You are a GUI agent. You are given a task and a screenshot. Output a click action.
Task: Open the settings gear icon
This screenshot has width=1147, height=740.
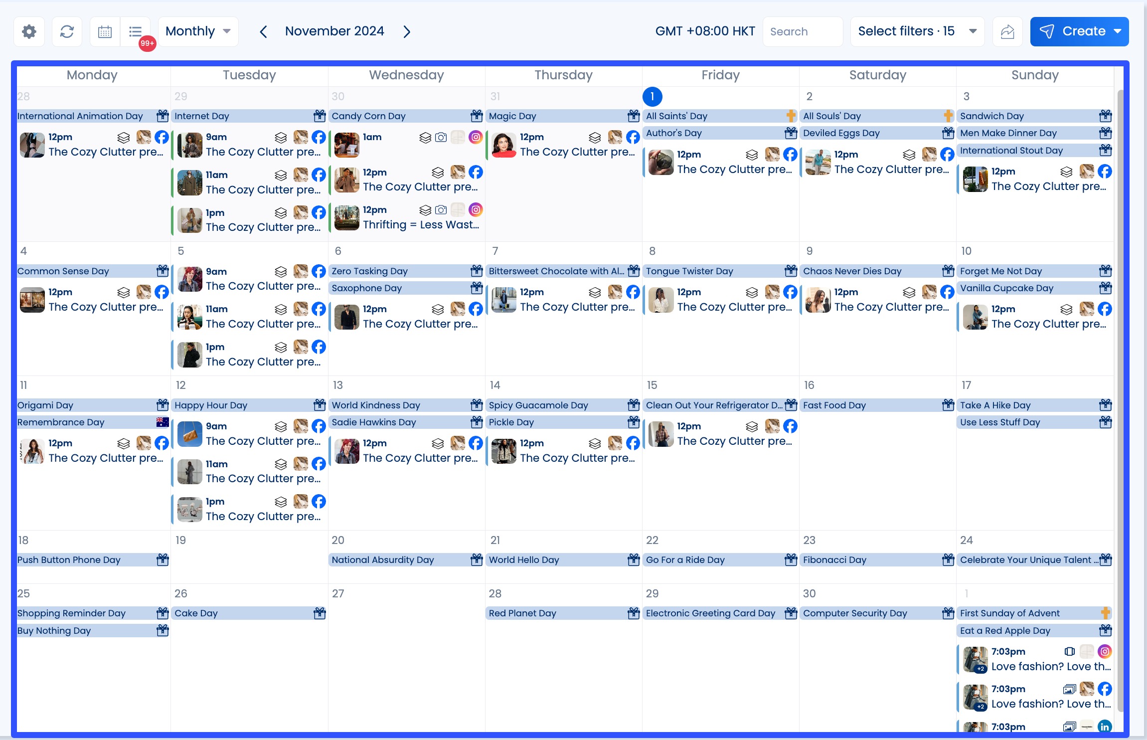29,31
